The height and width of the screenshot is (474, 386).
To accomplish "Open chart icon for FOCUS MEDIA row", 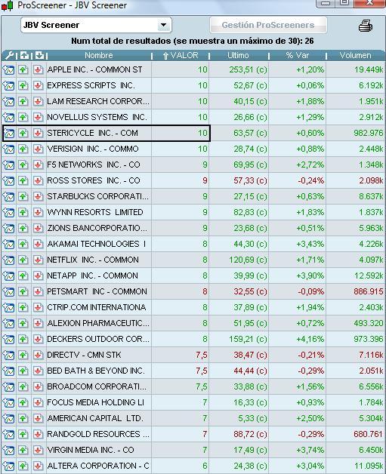I will coord(9,402).
